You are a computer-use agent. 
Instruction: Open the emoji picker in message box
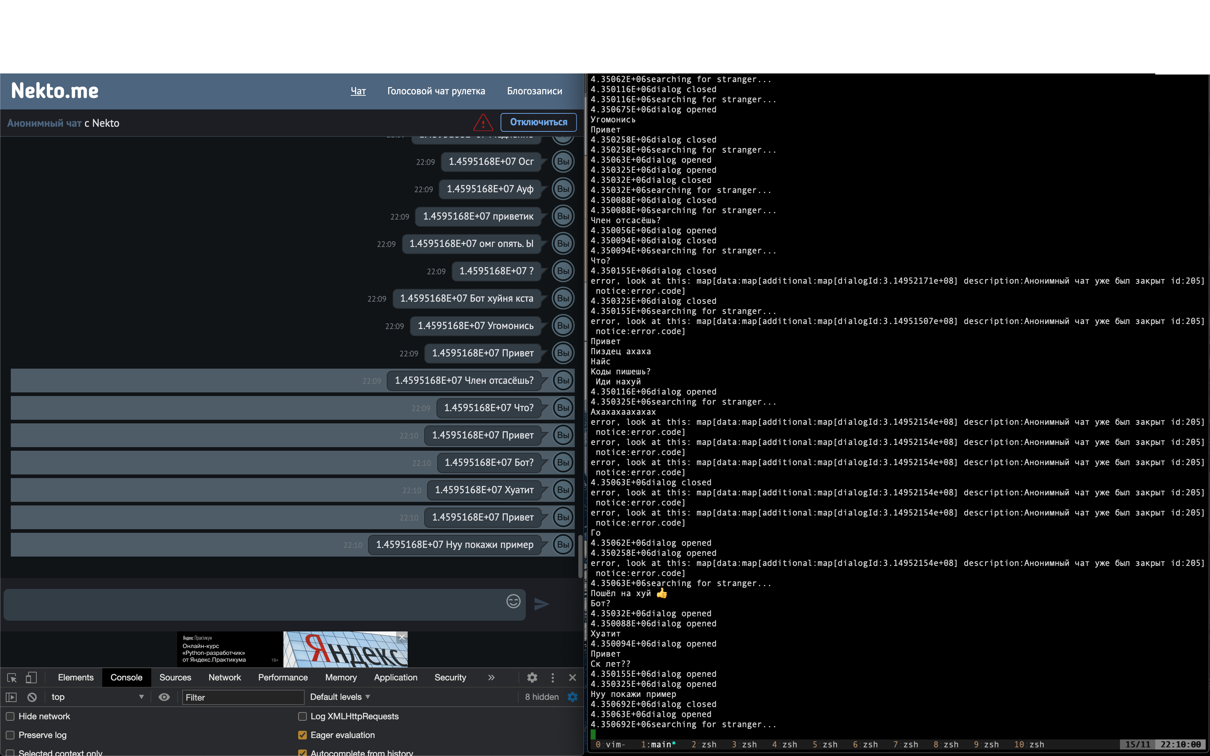click(x=513, y=601)
